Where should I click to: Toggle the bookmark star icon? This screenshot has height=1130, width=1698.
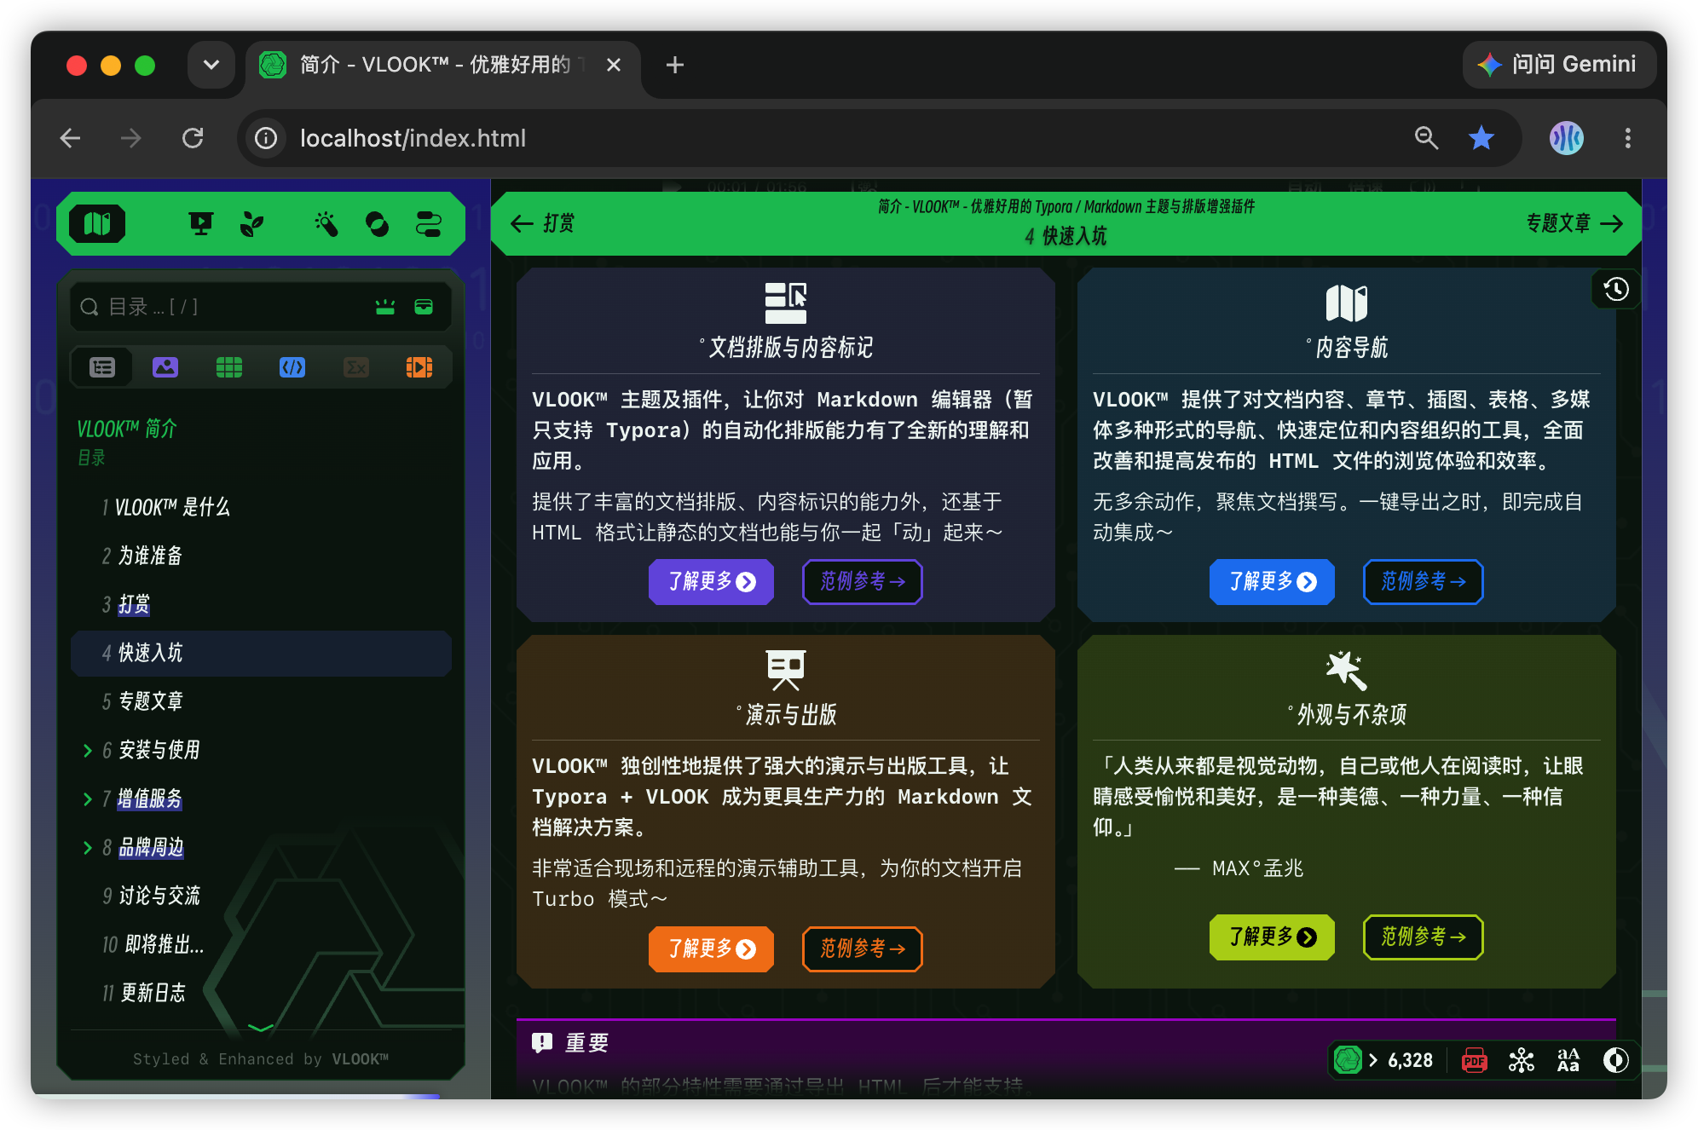tap(1481, 138)
